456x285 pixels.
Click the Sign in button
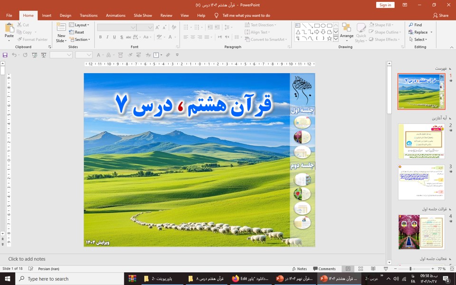pos(385,5)
